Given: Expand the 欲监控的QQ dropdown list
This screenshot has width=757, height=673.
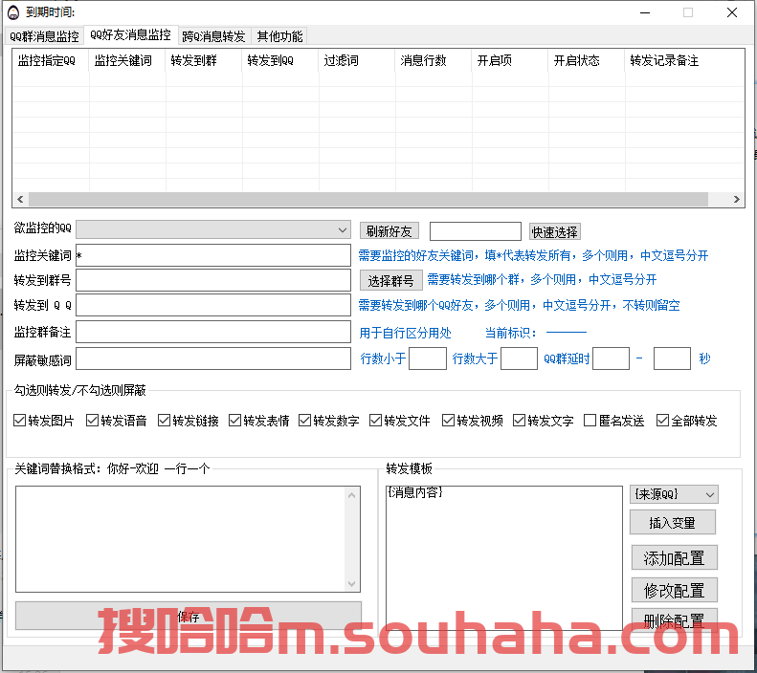Looking at the screenshot, I should [x=343, y=230].
